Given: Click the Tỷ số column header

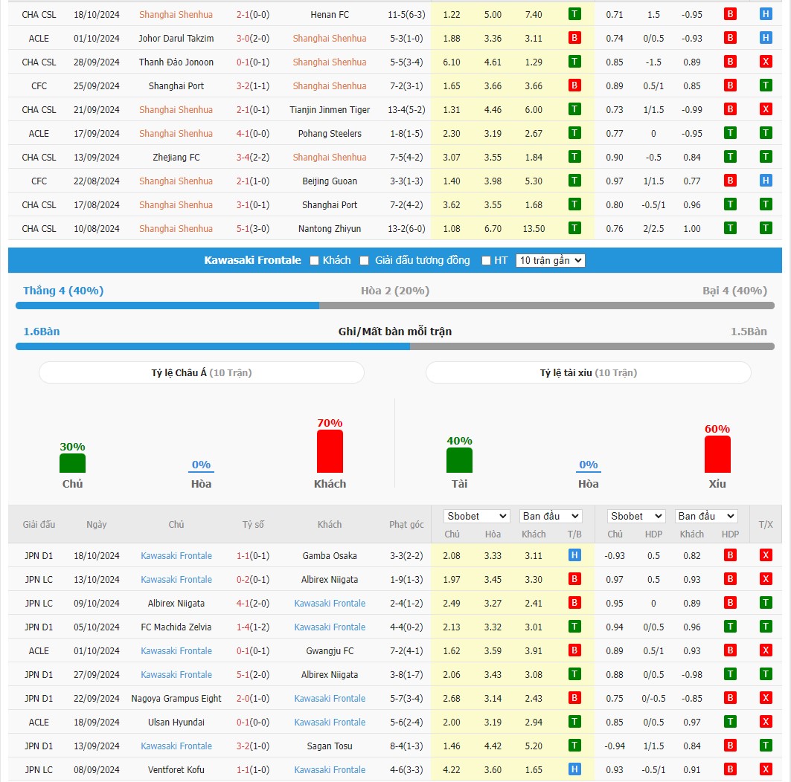Looking at the screenshot, I should (x=253, y=525).
